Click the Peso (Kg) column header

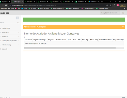85,40
